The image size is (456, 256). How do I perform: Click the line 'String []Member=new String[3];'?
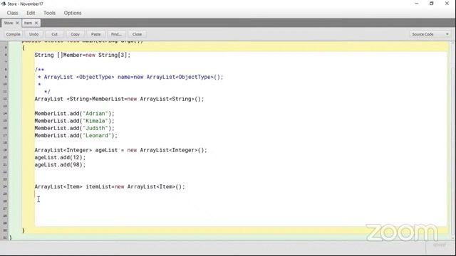[x=83, y=55]
